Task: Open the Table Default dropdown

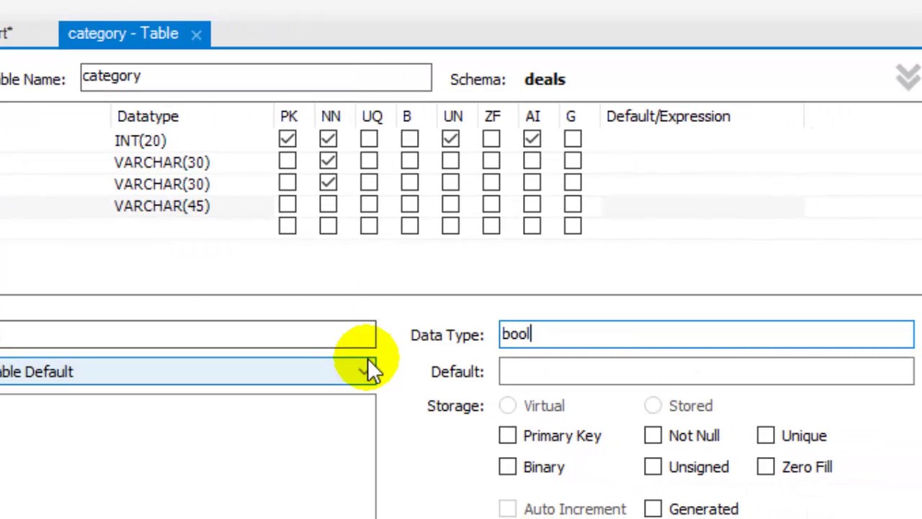Action: [364, 371]
